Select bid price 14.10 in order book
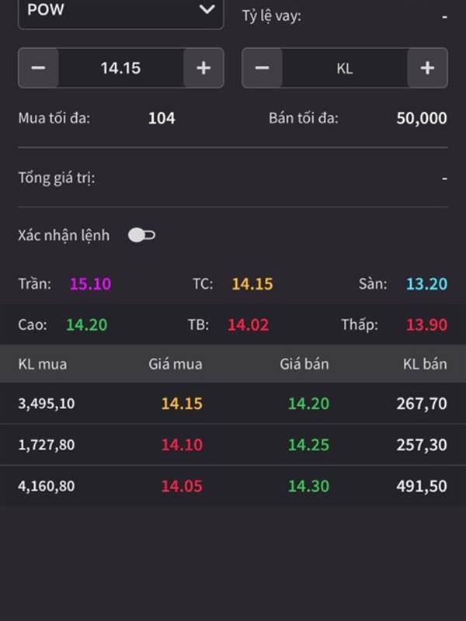The image size is (466, 621). pyautogui.click(x=182, y=445)
